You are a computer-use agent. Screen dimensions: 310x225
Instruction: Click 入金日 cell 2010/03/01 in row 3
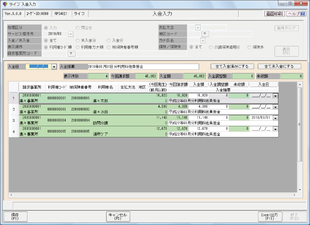tap(261, 117)
